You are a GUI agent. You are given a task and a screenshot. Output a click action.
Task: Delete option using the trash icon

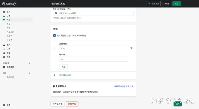pos(132,48)
